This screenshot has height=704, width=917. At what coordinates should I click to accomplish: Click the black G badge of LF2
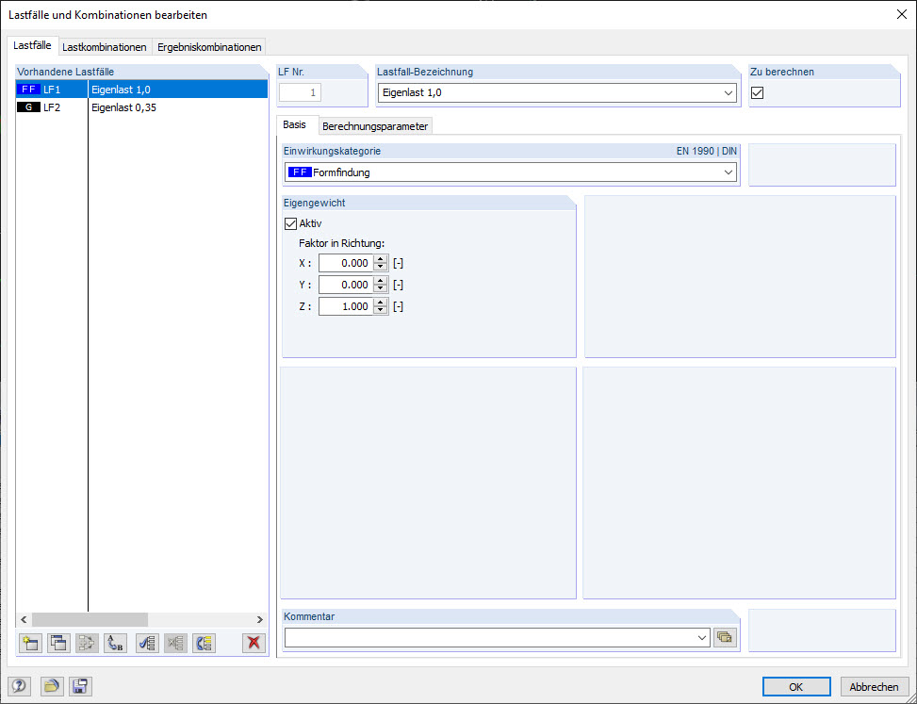(28, 107)
